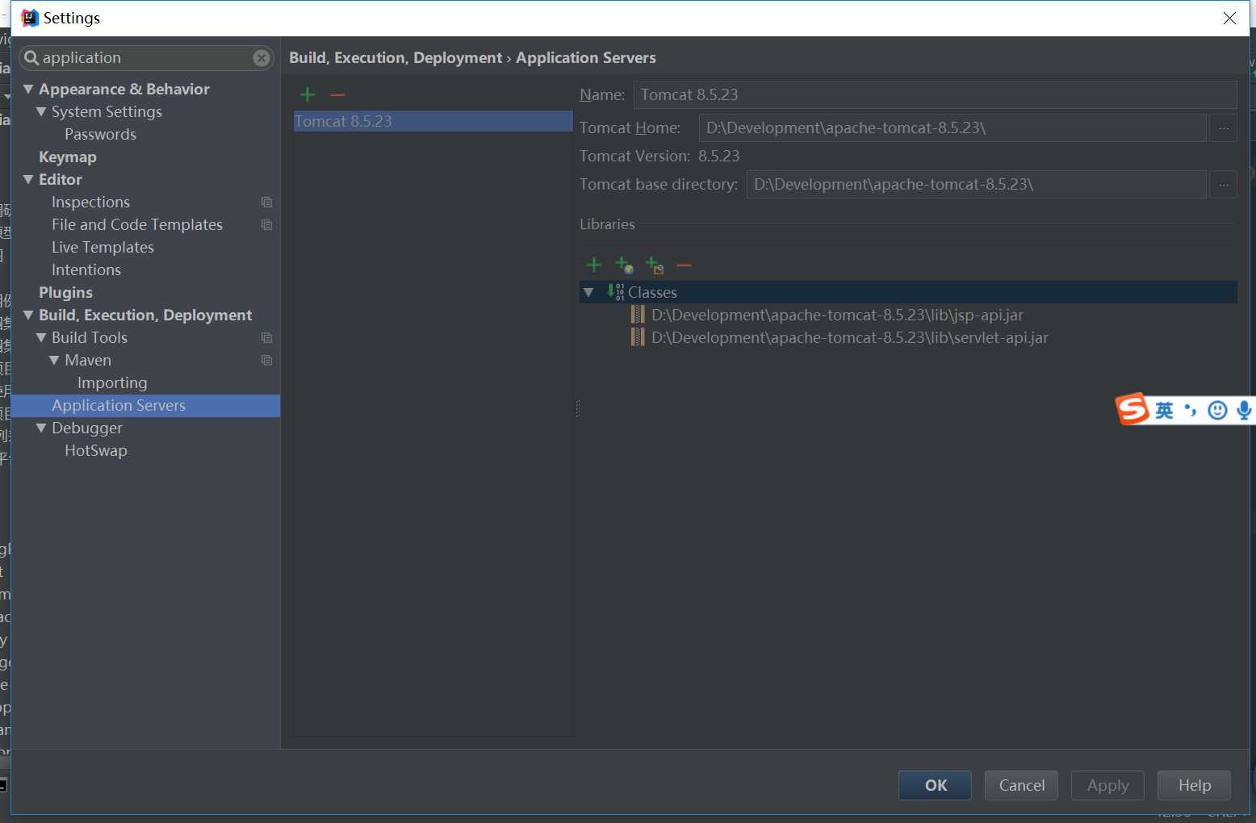This screenshot has width=1256, height=823.
Task: Go to File and Code Templates settings
Action: [137, 224]
